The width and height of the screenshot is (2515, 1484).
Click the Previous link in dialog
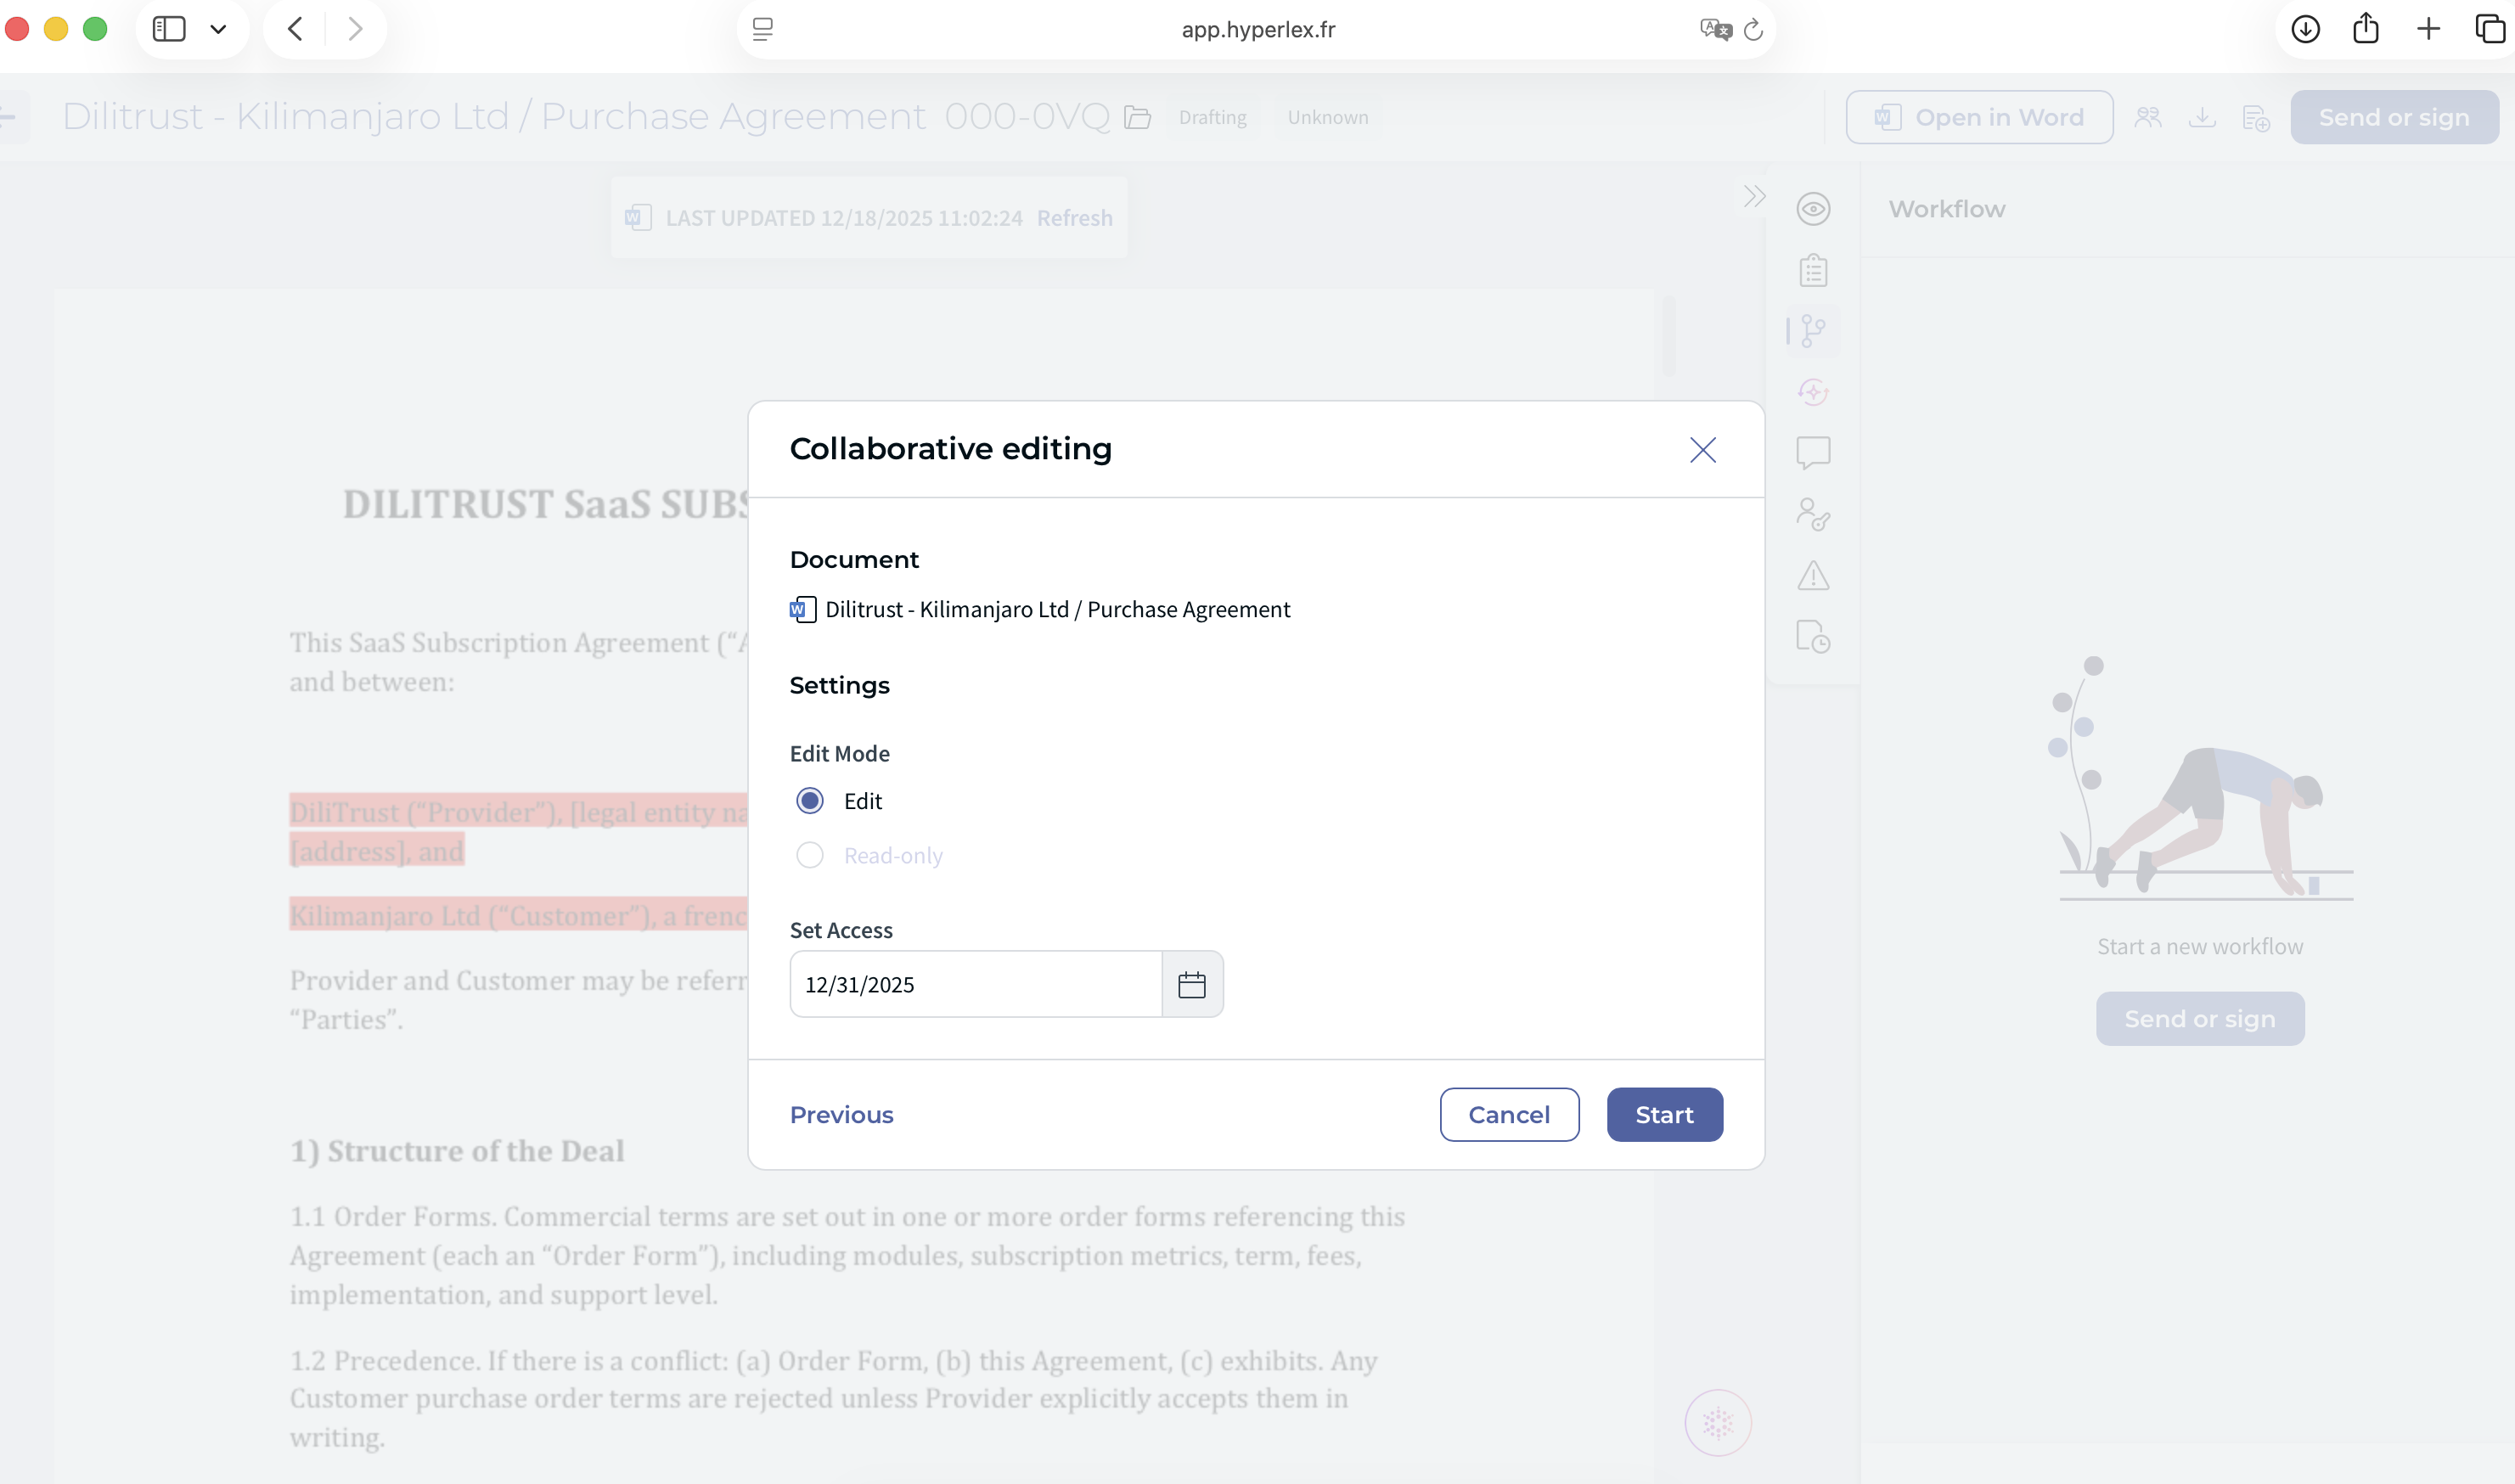click(841, 1114)
